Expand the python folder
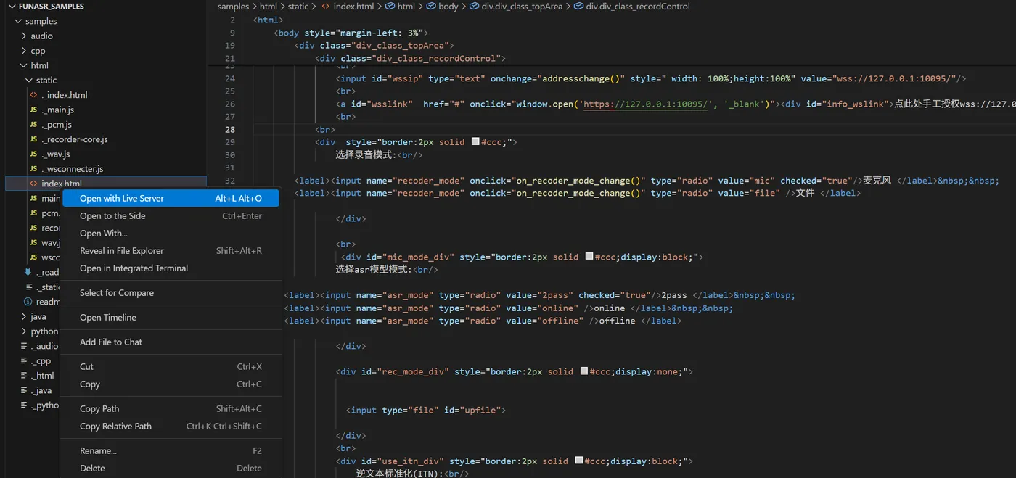Image resolution: width=1016 pixels, height=478 pixels. (24, 331)
